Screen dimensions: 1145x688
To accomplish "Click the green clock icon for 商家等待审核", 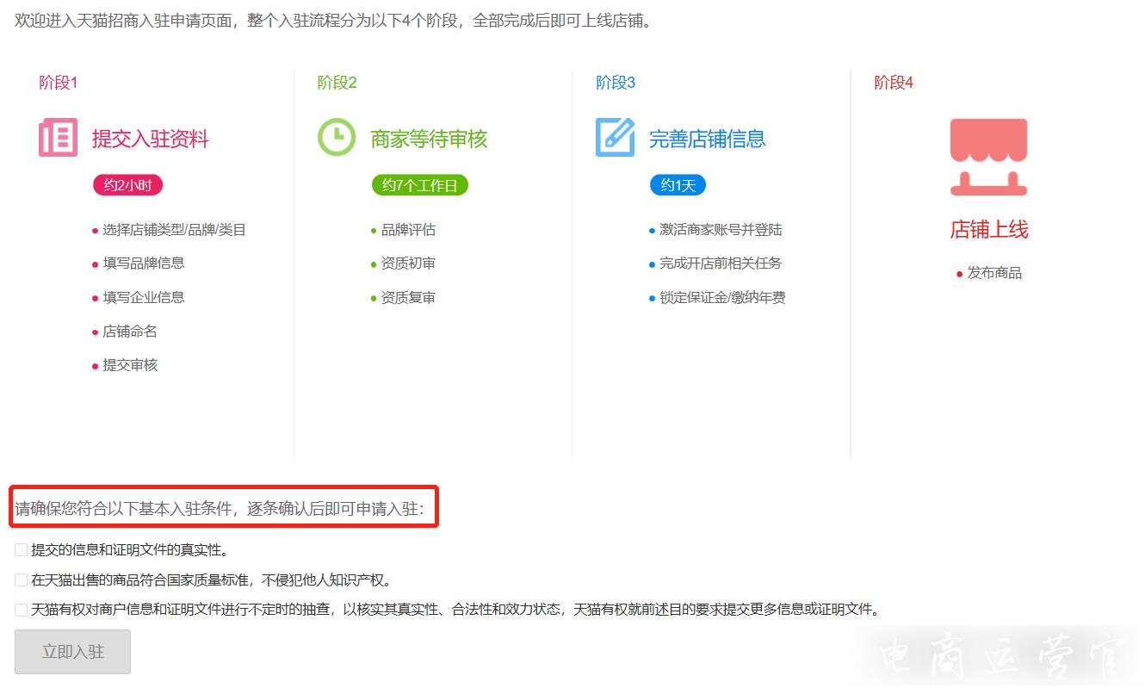I will click(337, 138).
